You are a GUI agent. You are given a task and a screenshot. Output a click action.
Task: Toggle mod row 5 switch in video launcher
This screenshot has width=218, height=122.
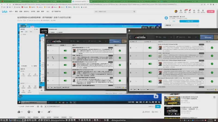[65, 81]
